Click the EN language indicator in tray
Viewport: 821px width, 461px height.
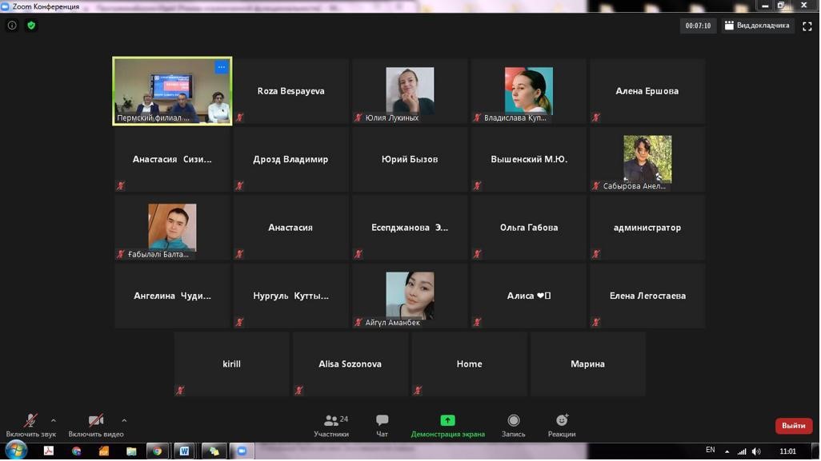point(710,451)
